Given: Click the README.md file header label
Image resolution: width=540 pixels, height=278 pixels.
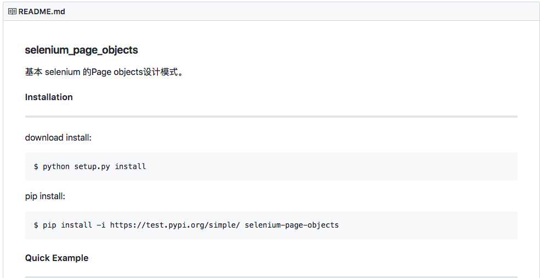Looking at the screenshot, I should (42, 11).
